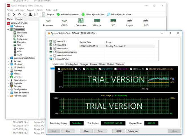This screenshot has width=189, height=136.
Task: Go forward with the right arrow toolbar icon
Action: (x=14, y=15)
